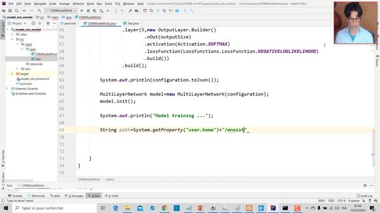The width and height of the screenshot is (380, 213).
Task: Debug CNNModelMnist with the bug icon
Action: tap(88, 11)
